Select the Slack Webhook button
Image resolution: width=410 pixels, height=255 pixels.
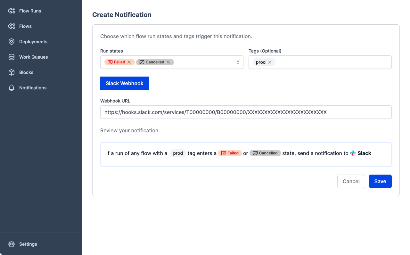[125, 83]
